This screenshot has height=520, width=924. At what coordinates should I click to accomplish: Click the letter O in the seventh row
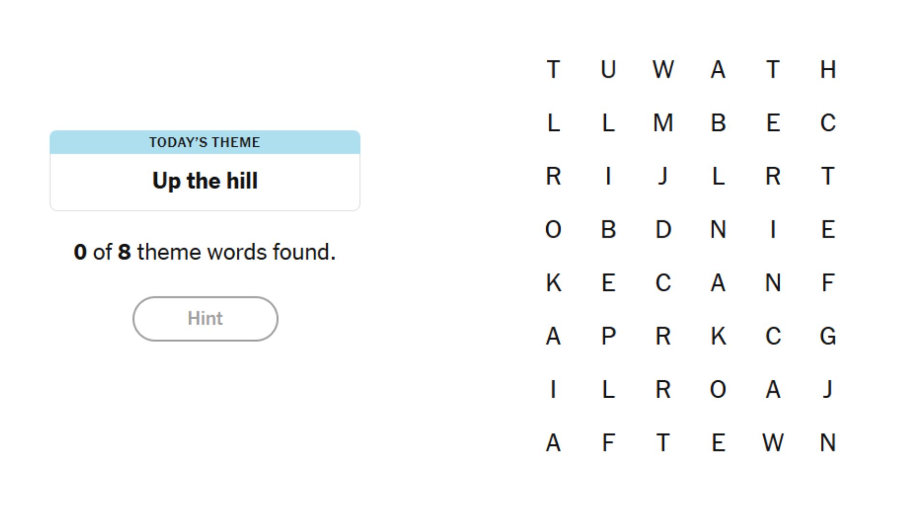[718, 390]
